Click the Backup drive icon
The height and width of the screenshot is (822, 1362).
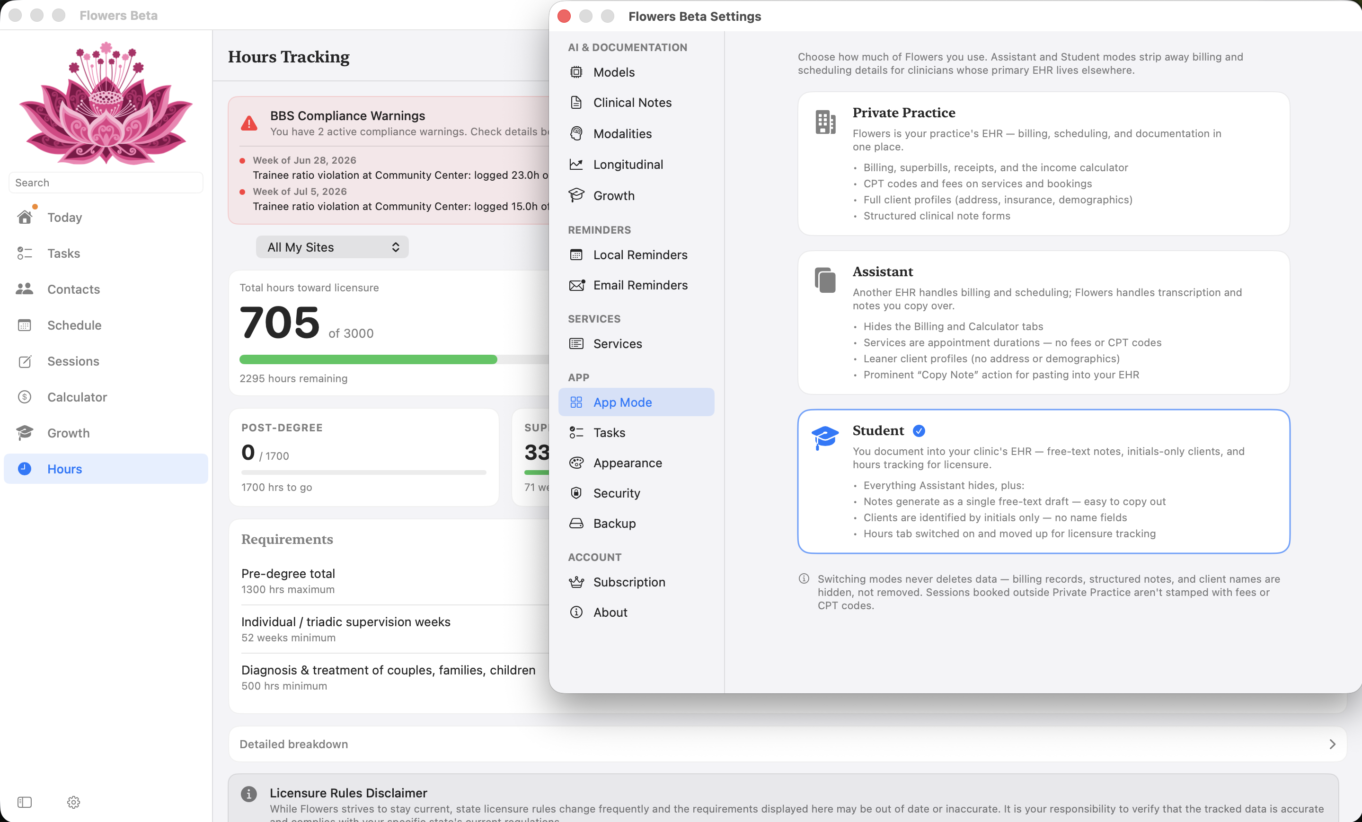click(x=576, y=523)
